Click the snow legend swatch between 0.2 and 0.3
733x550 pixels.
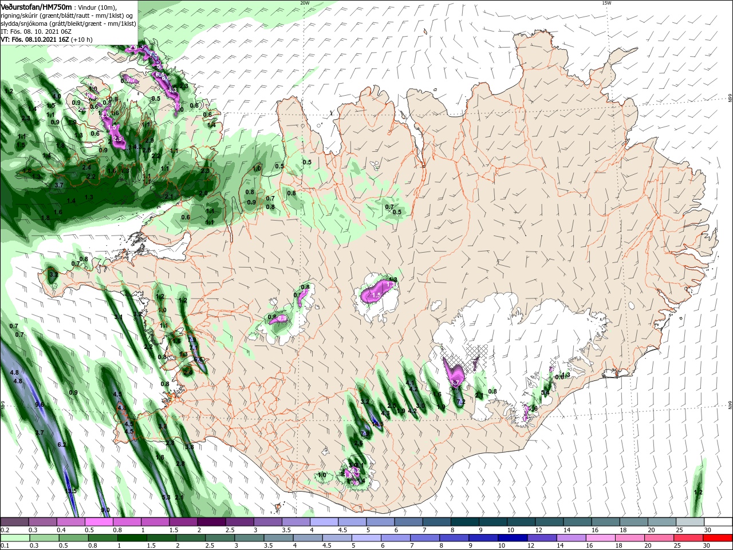click(15, 522)
